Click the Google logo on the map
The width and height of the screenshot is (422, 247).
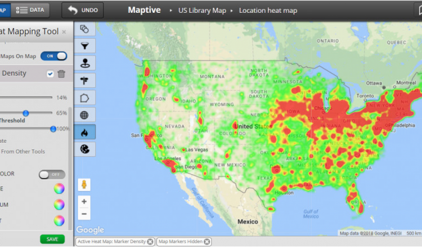90,230
